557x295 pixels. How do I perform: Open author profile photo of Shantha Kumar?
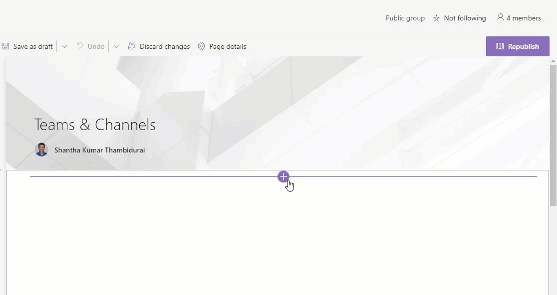pos(41,149)
